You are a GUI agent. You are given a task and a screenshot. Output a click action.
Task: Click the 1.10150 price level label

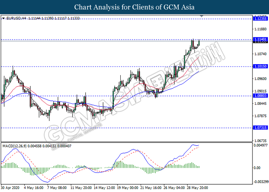(260, 66)
